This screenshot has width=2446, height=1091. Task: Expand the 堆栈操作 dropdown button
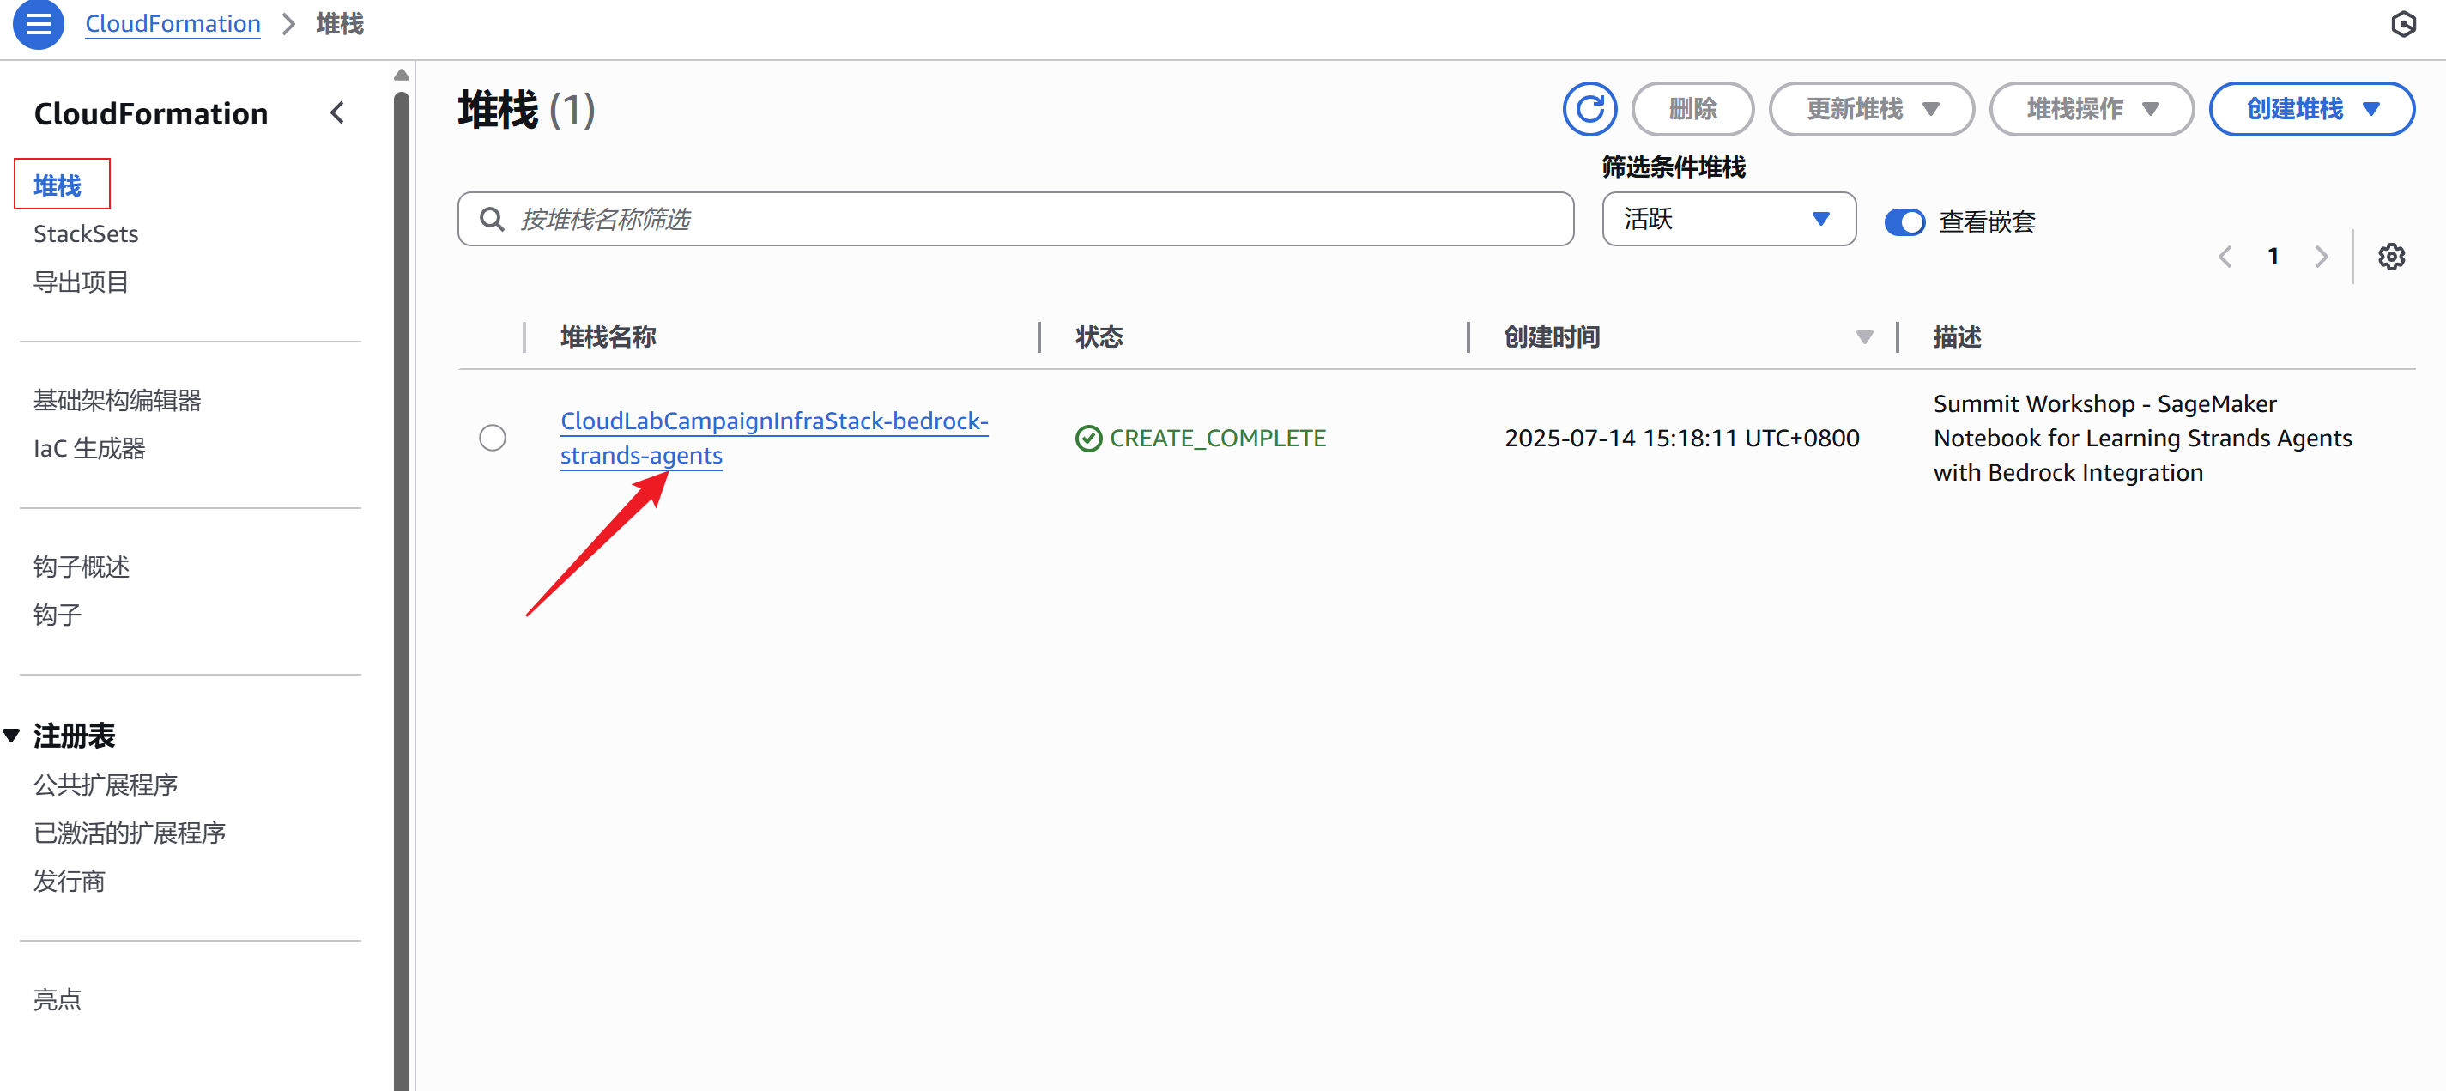coord(2091,109)
